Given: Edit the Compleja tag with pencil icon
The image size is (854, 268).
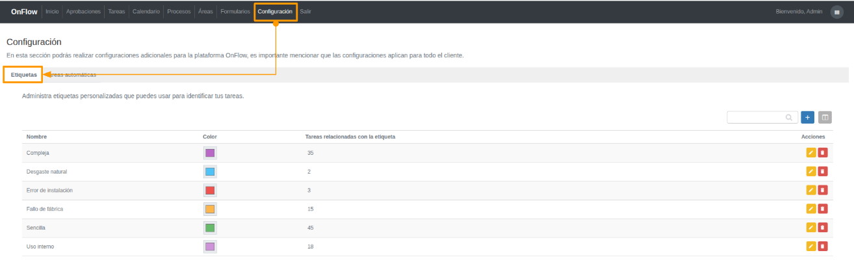Looking at the screenshot, I should tap(810, 153).
